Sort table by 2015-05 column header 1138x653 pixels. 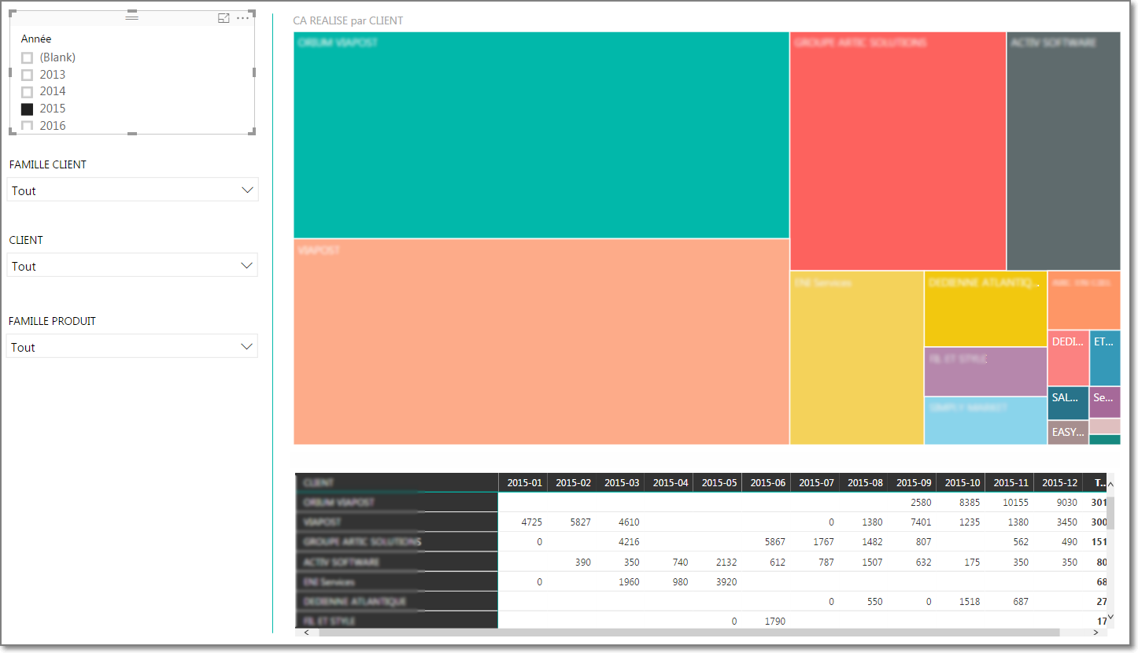pos(719,482)
